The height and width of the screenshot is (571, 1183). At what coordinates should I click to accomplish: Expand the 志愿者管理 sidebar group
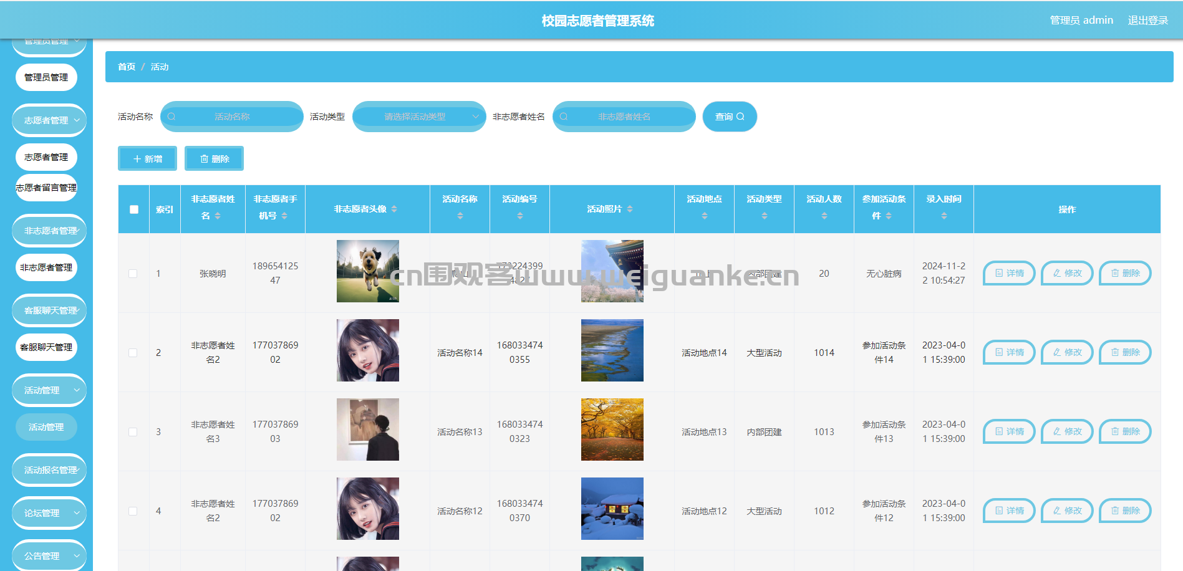[x=49, y=120]
